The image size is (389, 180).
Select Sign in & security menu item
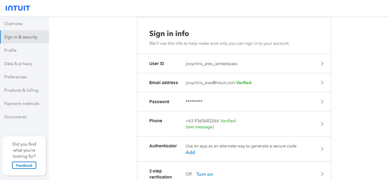(21, 37)
